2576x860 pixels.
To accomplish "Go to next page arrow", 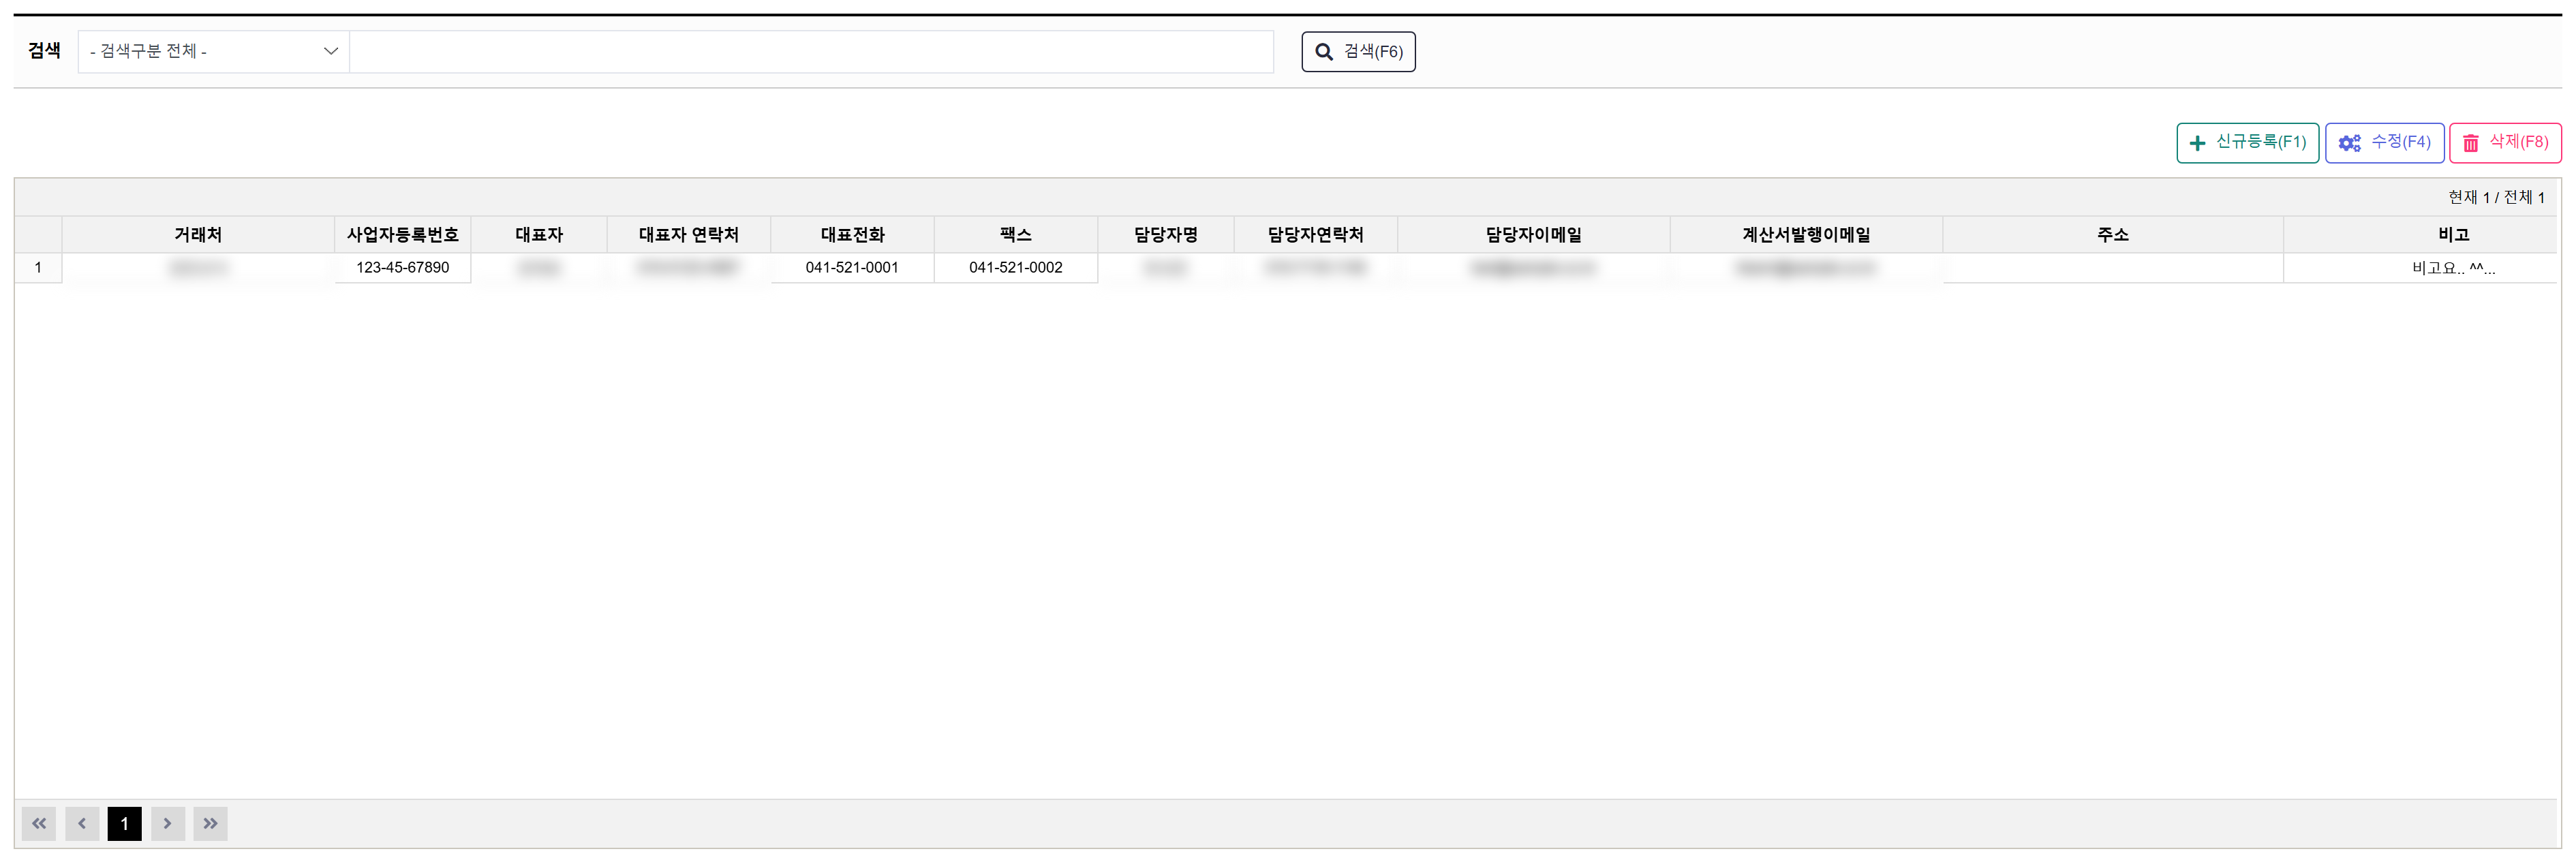I will coord(168,823).
